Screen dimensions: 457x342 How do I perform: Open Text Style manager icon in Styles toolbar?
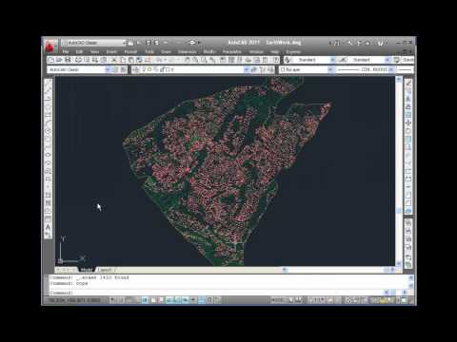click(288, 60)
